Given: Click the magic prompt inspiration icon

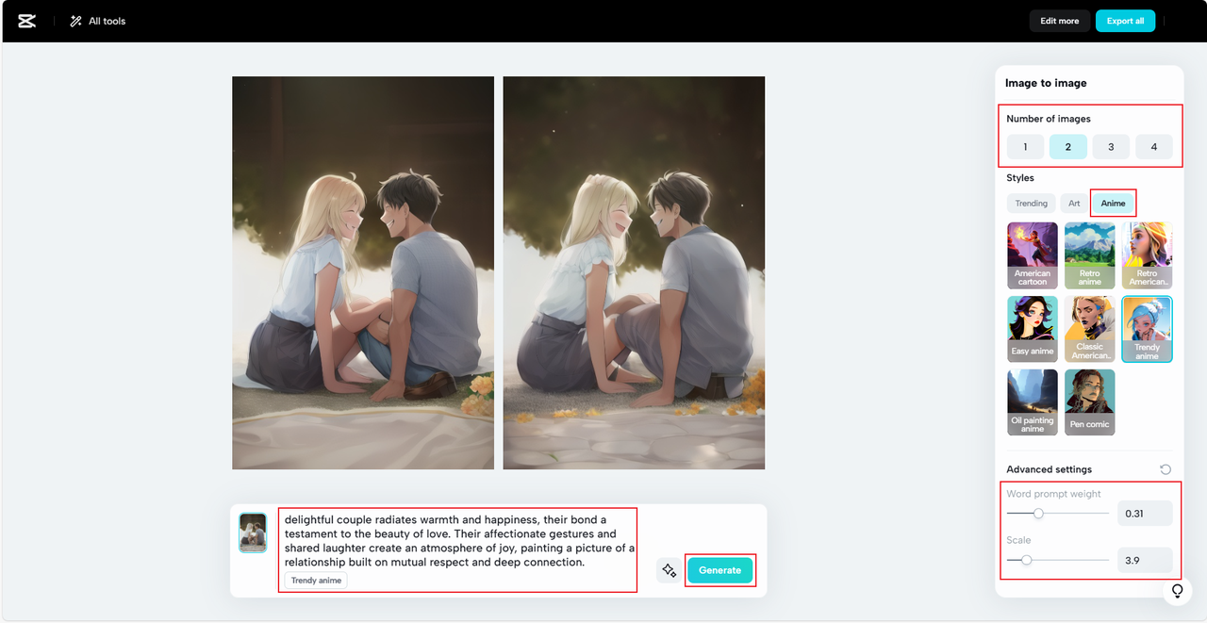Looking at the screenshot, I should tap(669, 570).
